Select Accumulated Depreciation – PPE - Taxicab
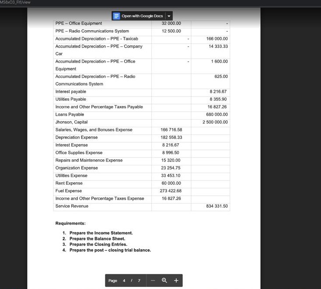The height and width of the screenshot is (289, 321). point(97,39)
